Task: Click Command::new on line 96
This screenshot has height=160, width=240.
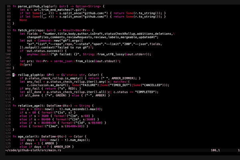Action: click(x=48, y=40)
